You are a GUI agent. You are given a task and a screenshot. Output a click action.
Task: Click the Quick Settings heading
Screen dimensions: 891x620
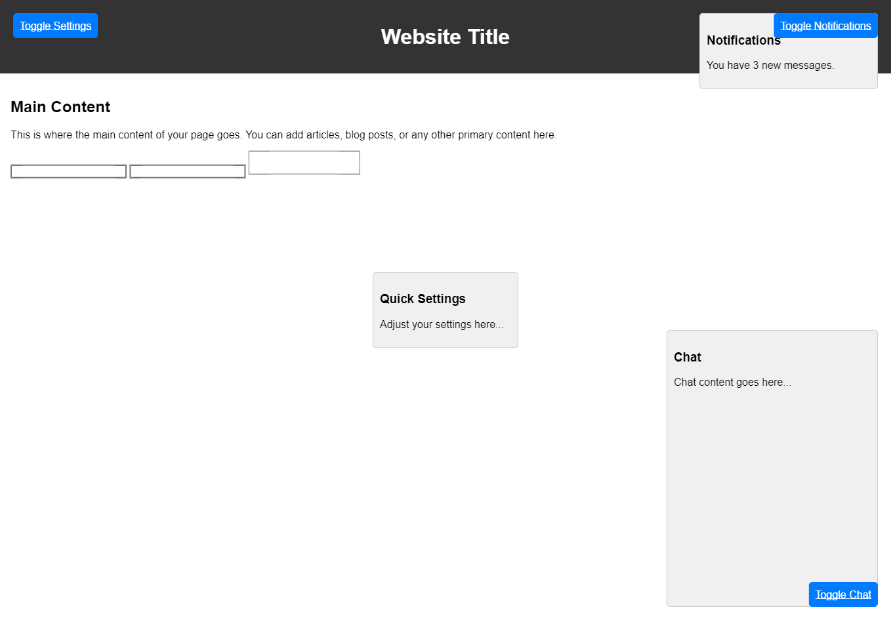423,299
